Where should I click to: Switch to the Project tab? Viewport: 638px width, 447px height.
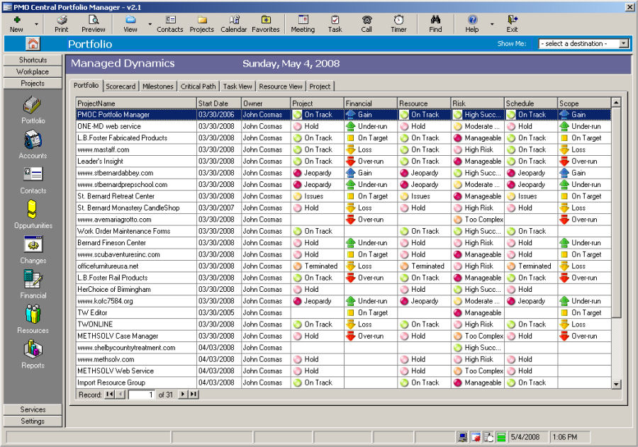(320, 86)
